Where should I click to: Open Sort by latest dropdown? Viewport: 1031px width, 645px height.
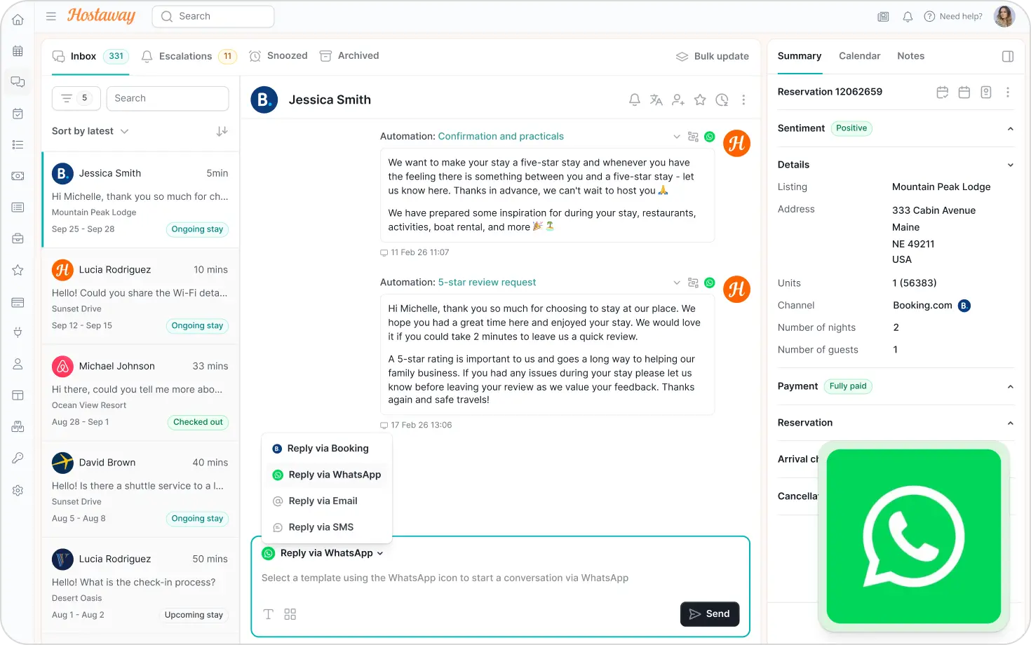[x=90, y=131]
